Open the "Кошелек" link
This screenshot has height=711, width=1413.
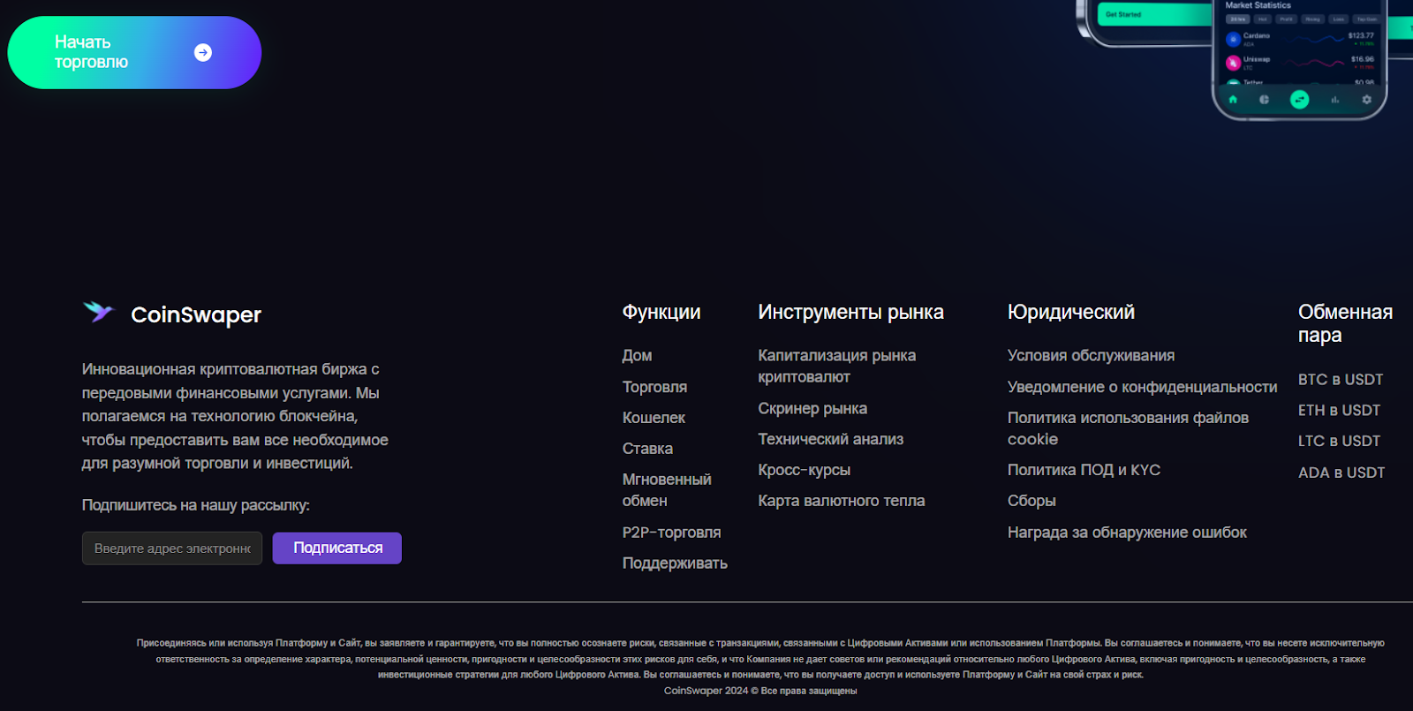[x=654, y=418]
